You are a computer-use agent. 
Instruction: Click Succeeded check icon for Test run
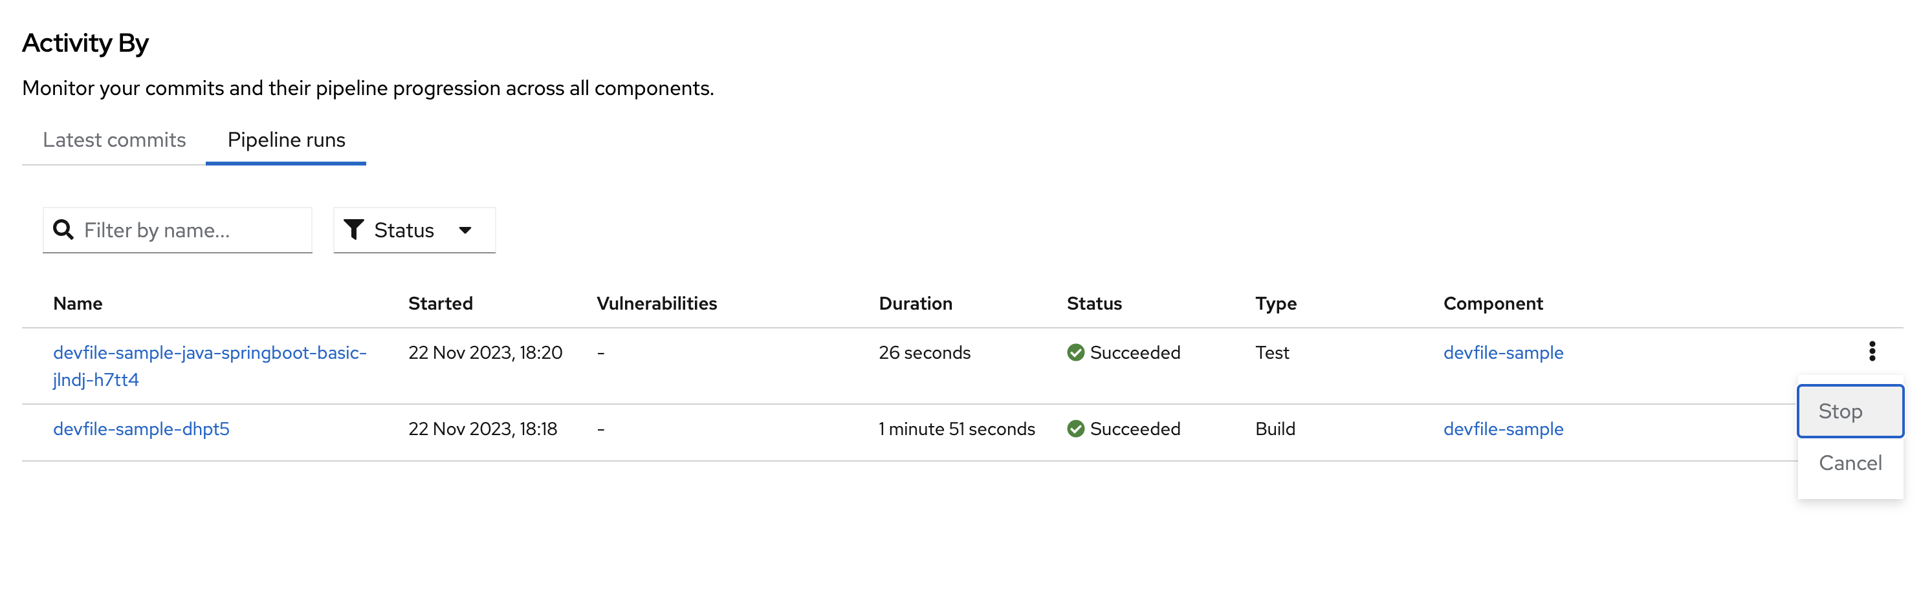click(x=1075, y=353)
